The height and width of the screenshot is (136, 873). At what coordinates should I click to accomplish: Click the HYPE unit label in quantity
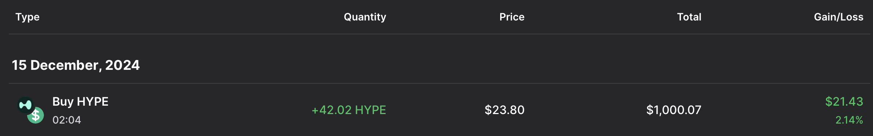pyautogui.click(x=371, y=110)
